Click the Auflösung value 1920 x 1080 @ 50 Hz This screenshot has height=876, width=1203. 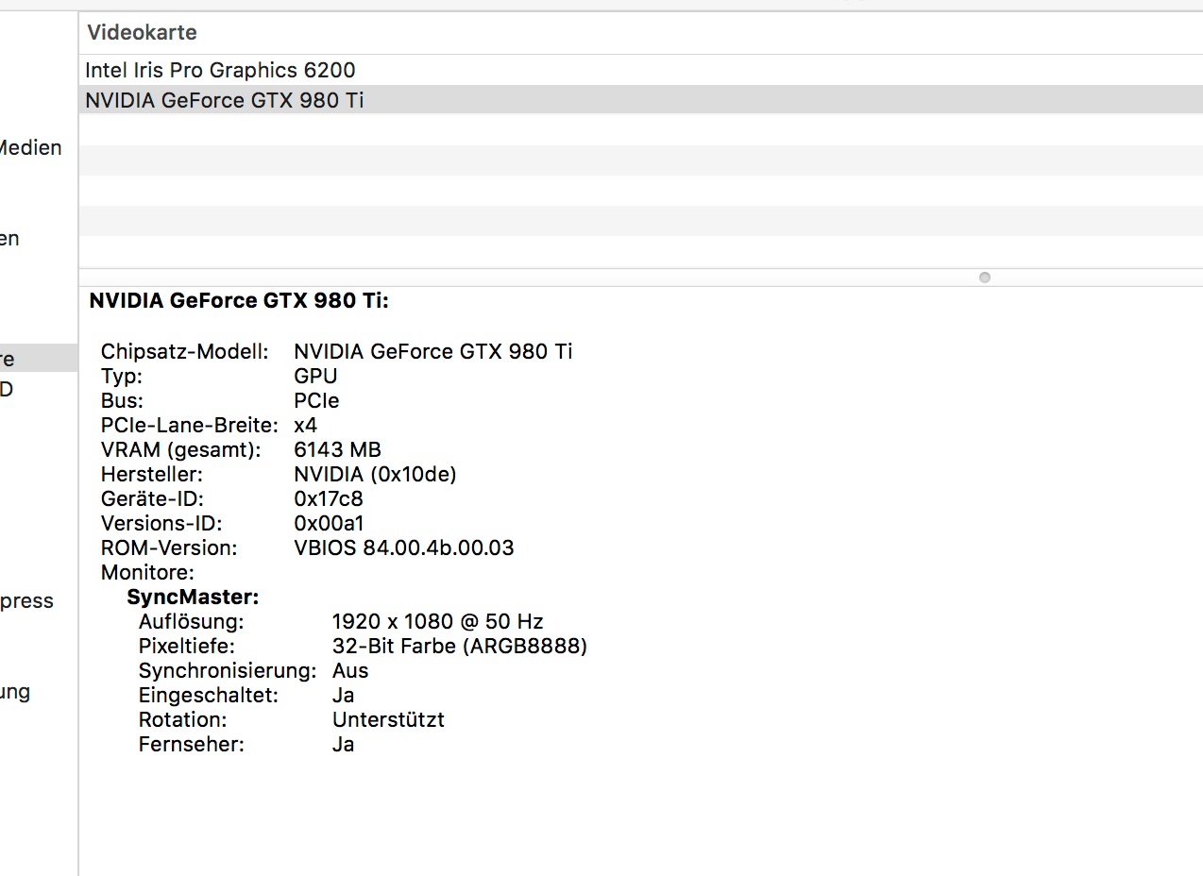point(438,621)
